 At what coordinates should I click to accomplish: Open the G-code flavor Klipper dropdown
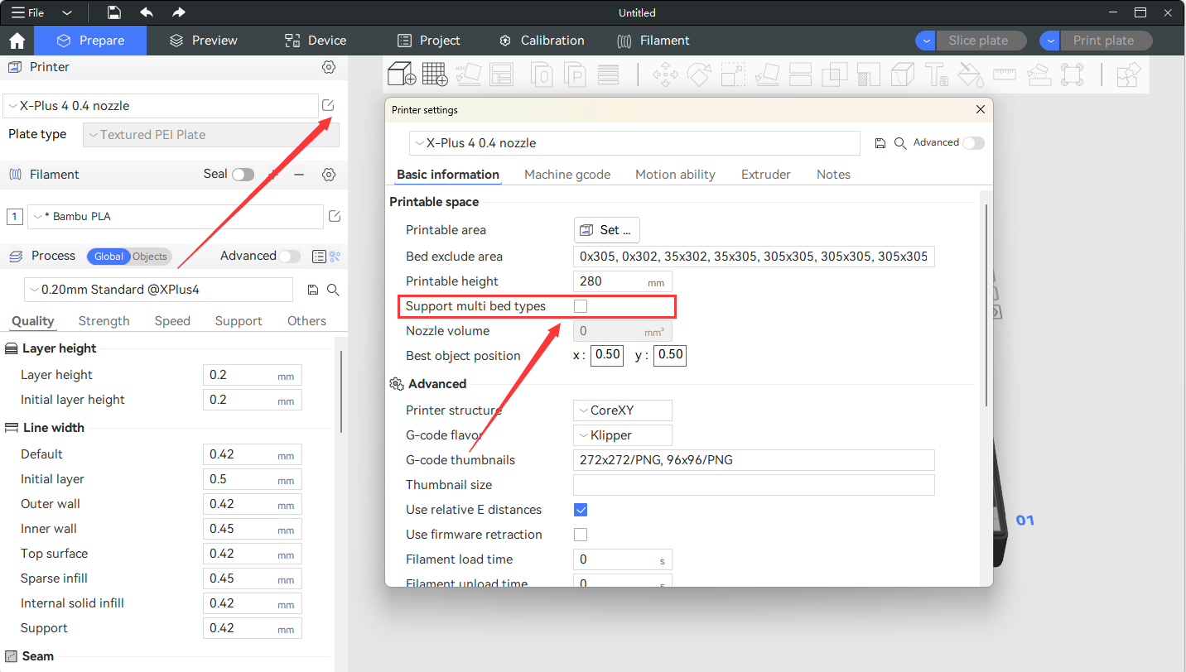pyautogui.click(x=622, y=435)
